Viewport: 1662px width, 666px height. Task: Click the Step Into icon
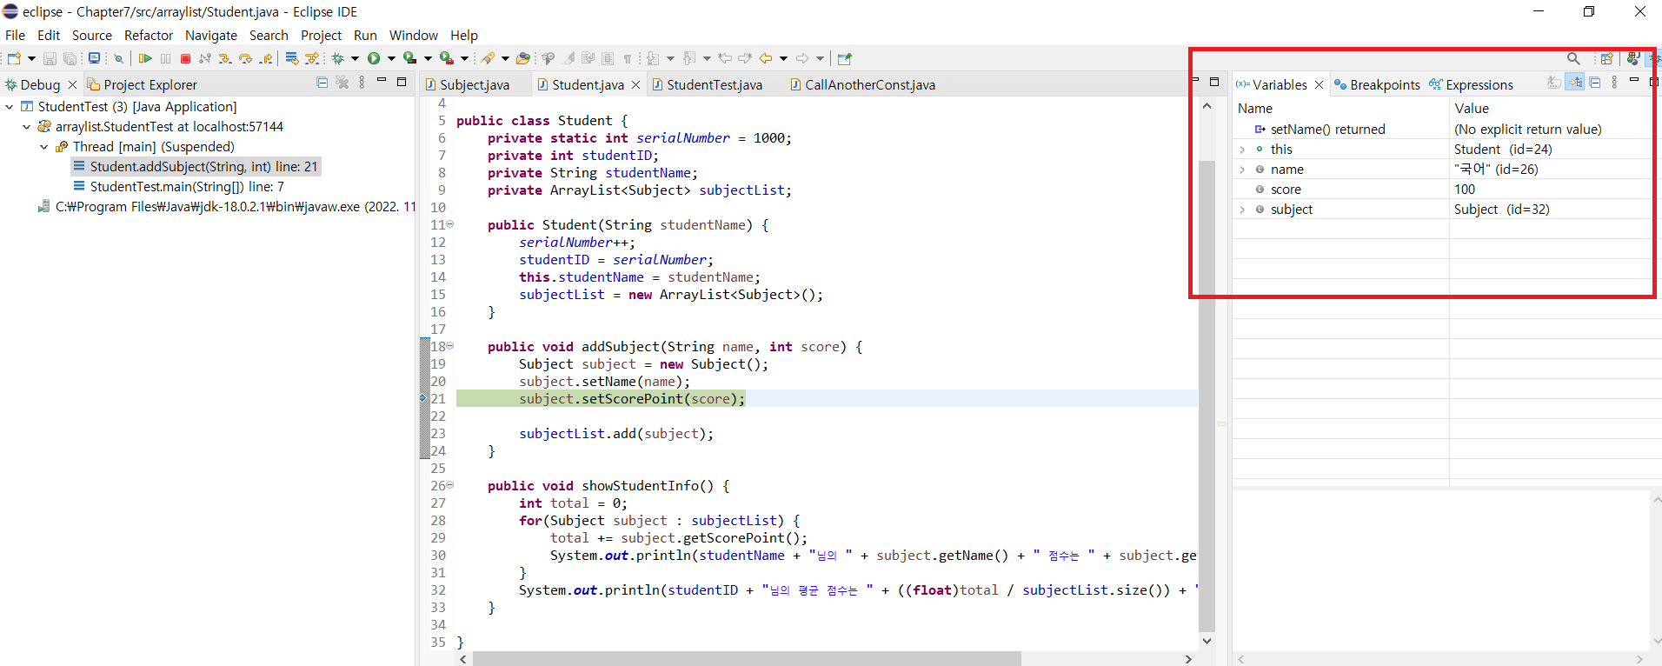[225, 58]
